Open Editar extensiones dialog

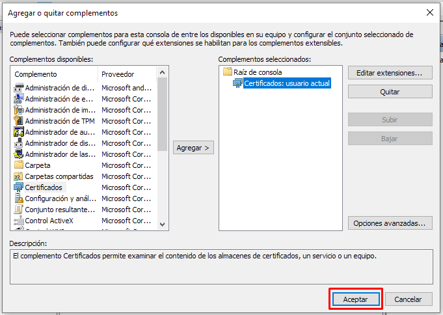[x=390, y=73]
